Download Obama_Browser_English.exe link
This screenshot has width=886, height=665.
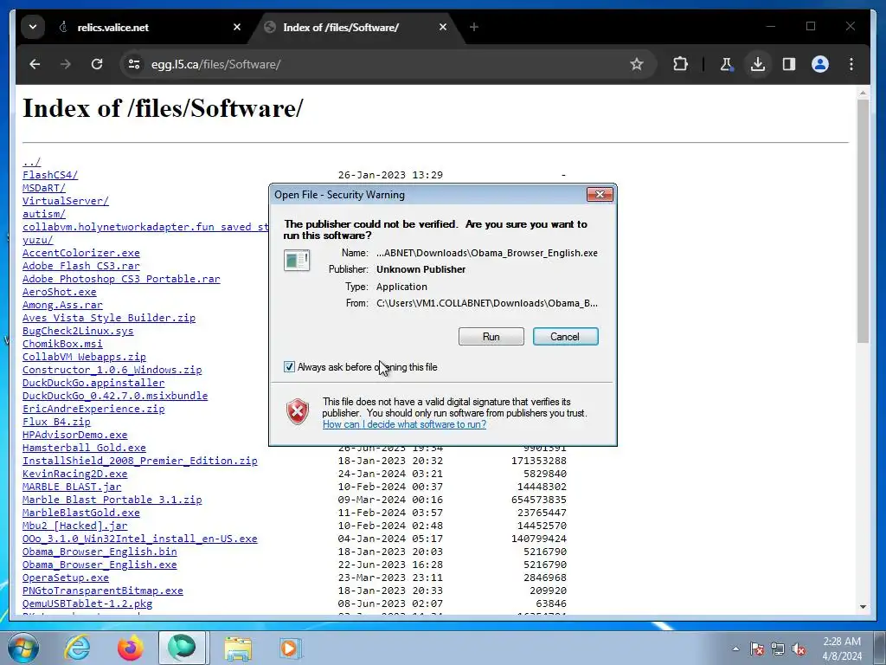coord(100,565)
